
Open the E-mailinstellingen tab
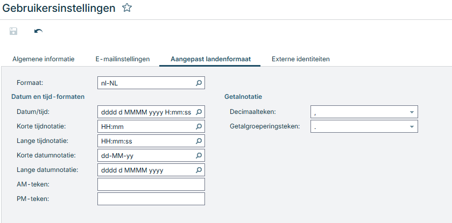122,59
